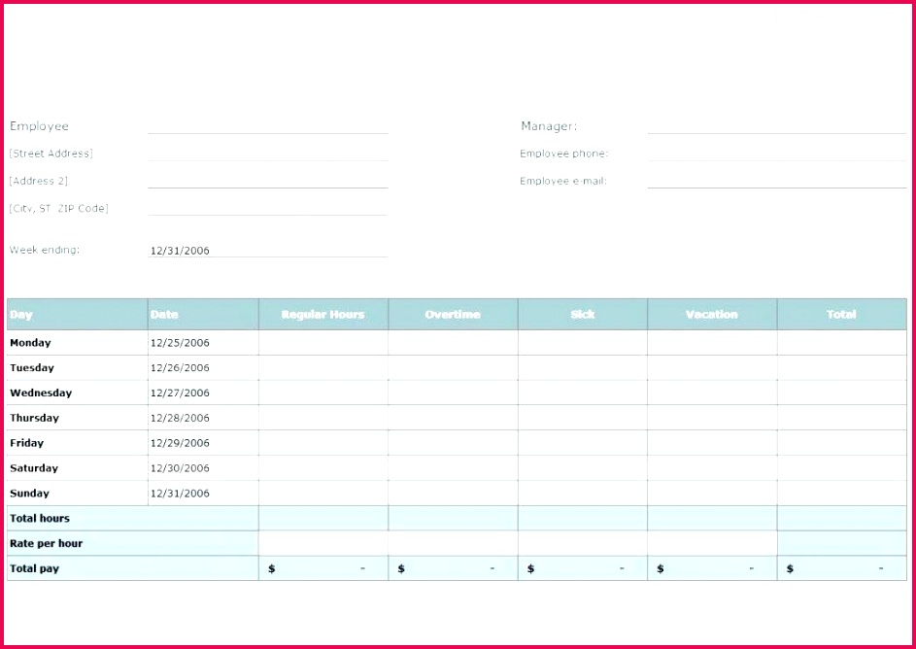Select date cell 12/30/2006
Viewport: 916px width, 649px height.
203,468
